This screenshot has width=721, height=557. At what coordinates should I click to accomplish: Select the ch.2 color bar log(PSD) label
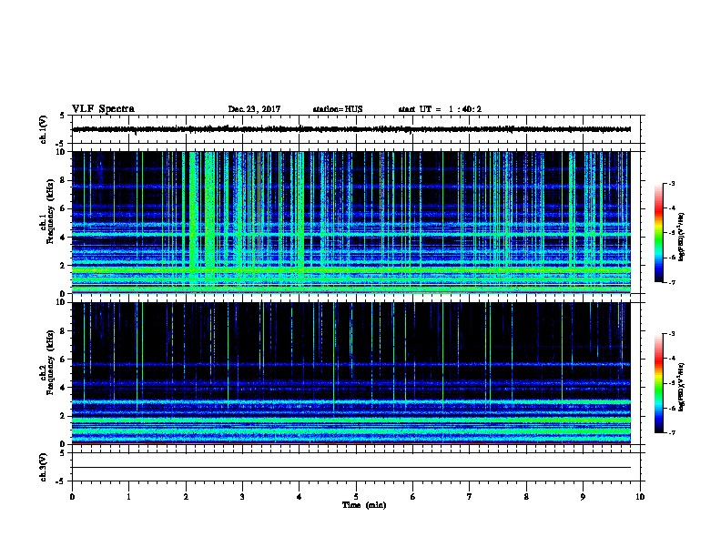pyautogui.click(x=682, y=387)
